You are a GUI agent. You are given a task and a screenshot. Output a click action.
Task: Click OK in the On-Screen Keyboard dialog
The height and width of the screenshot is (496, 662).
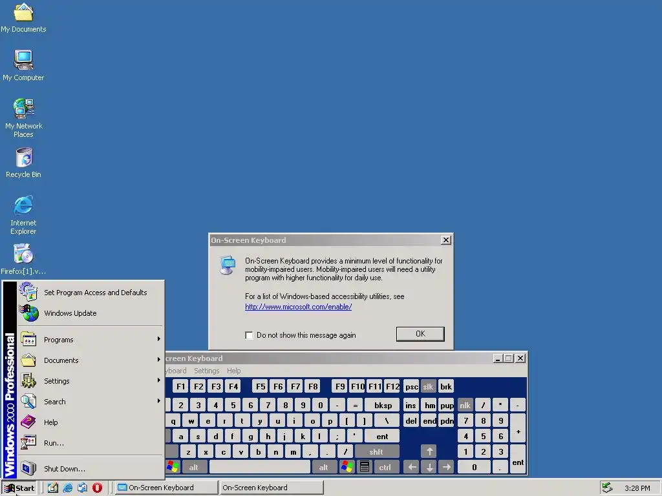click(420, 334)
